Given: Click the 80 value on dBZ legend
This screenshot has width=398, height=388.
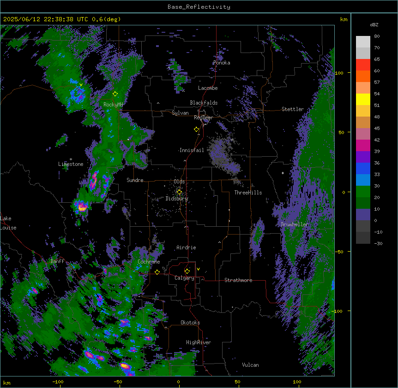Looking at the screenshot, I should [x=377, y=36].
